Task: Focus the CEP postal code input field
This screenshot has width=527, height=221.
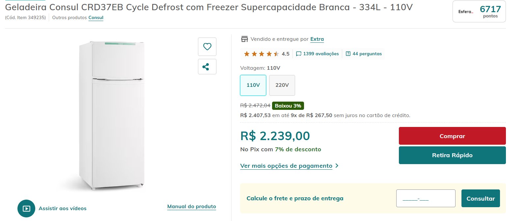Action: point(426,198)
